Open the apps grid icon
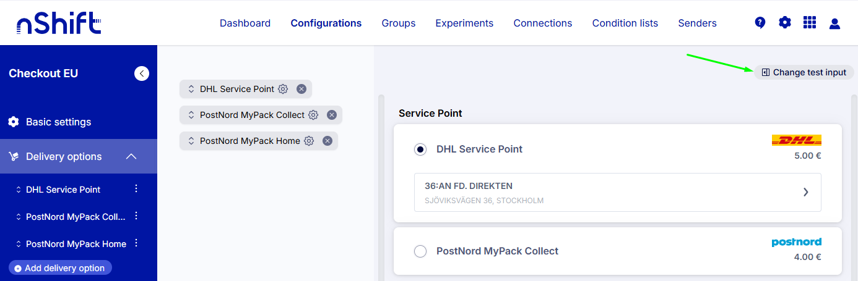The image size is (858, 281). click(810, 23)
